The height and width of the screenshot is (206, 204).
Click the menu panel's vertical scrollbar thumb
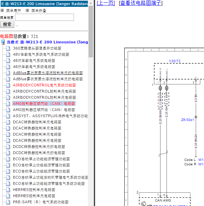[x=91, y=31]
